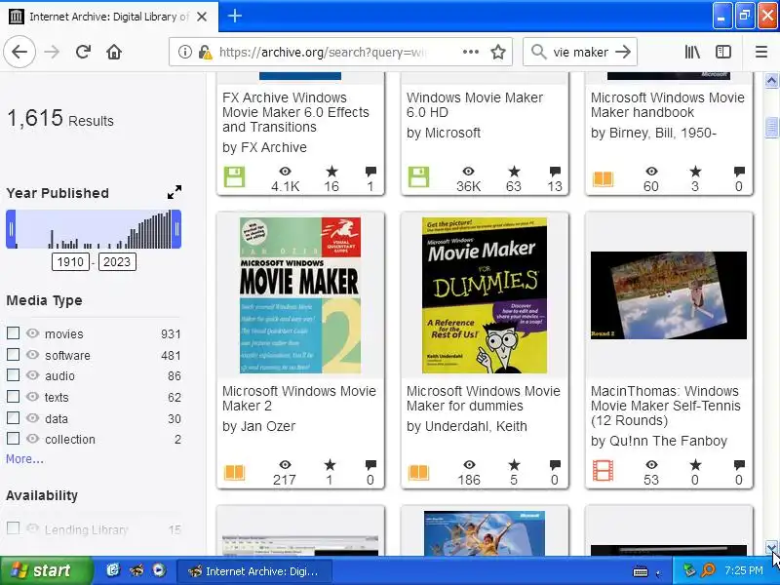This screenshot has height=585, width=780.
Task: Open page actions three-dot menu
Action: pyautogui.click(x=470, y=52)
